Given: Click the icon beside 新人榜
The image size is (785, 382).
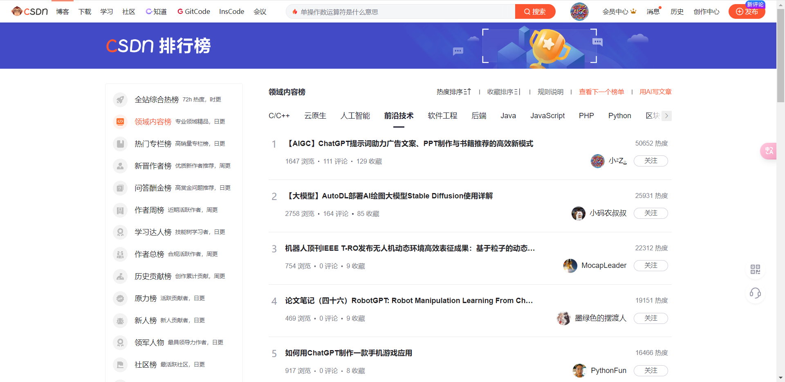Looking at the screenshot, I should click(x=120, y=320).
